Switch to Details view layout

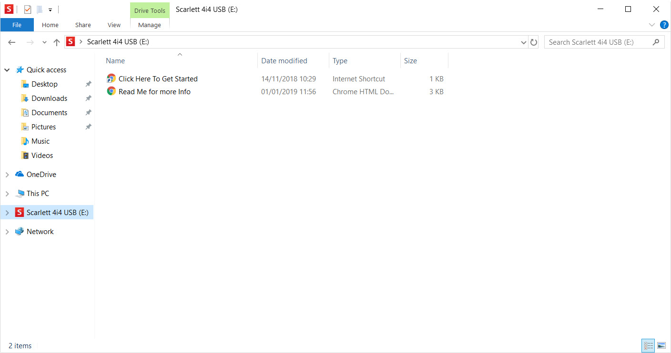tap(648, 345)
